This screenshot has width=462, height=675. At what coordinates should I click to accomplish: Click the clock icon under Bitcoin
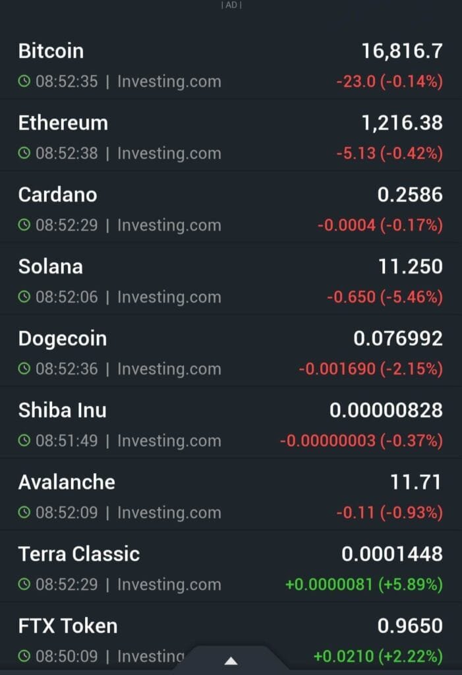point(24,82)
